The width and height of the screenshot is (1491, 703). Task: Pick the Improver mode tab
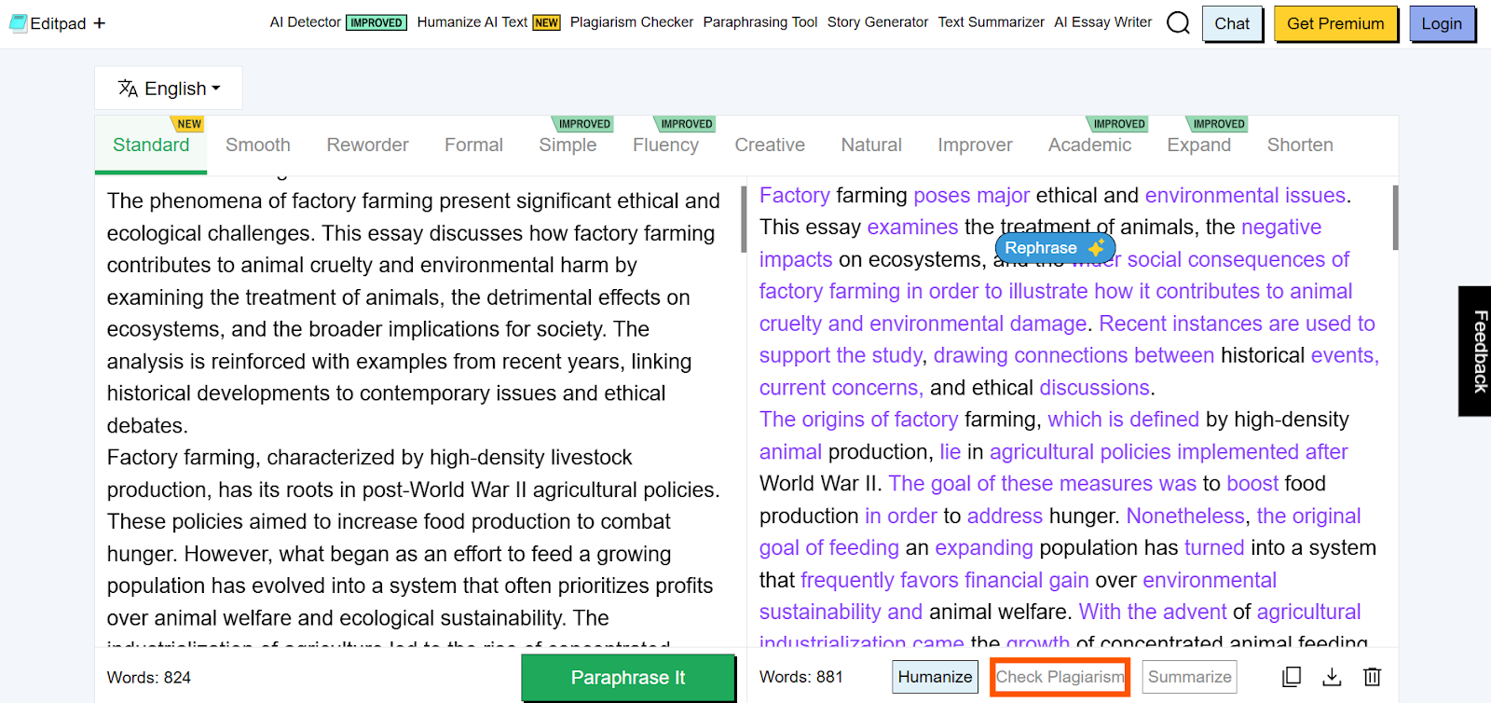(975, 145)
